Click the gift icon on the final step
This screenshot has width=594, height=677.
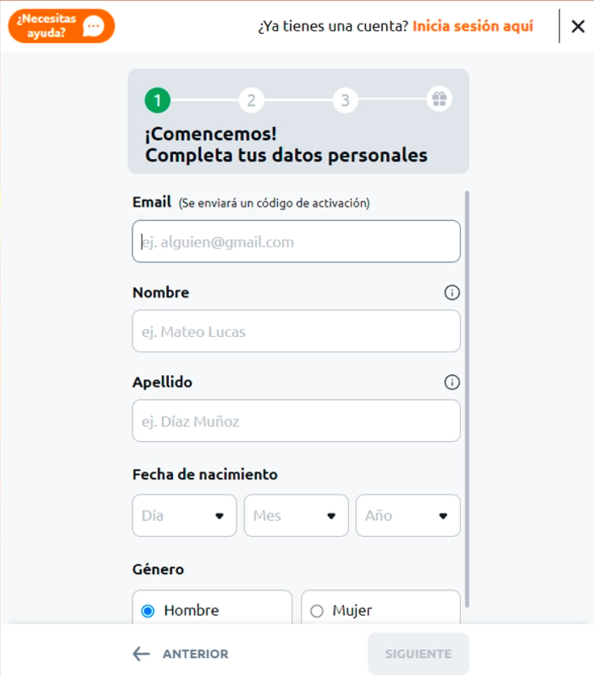[440, 99]
